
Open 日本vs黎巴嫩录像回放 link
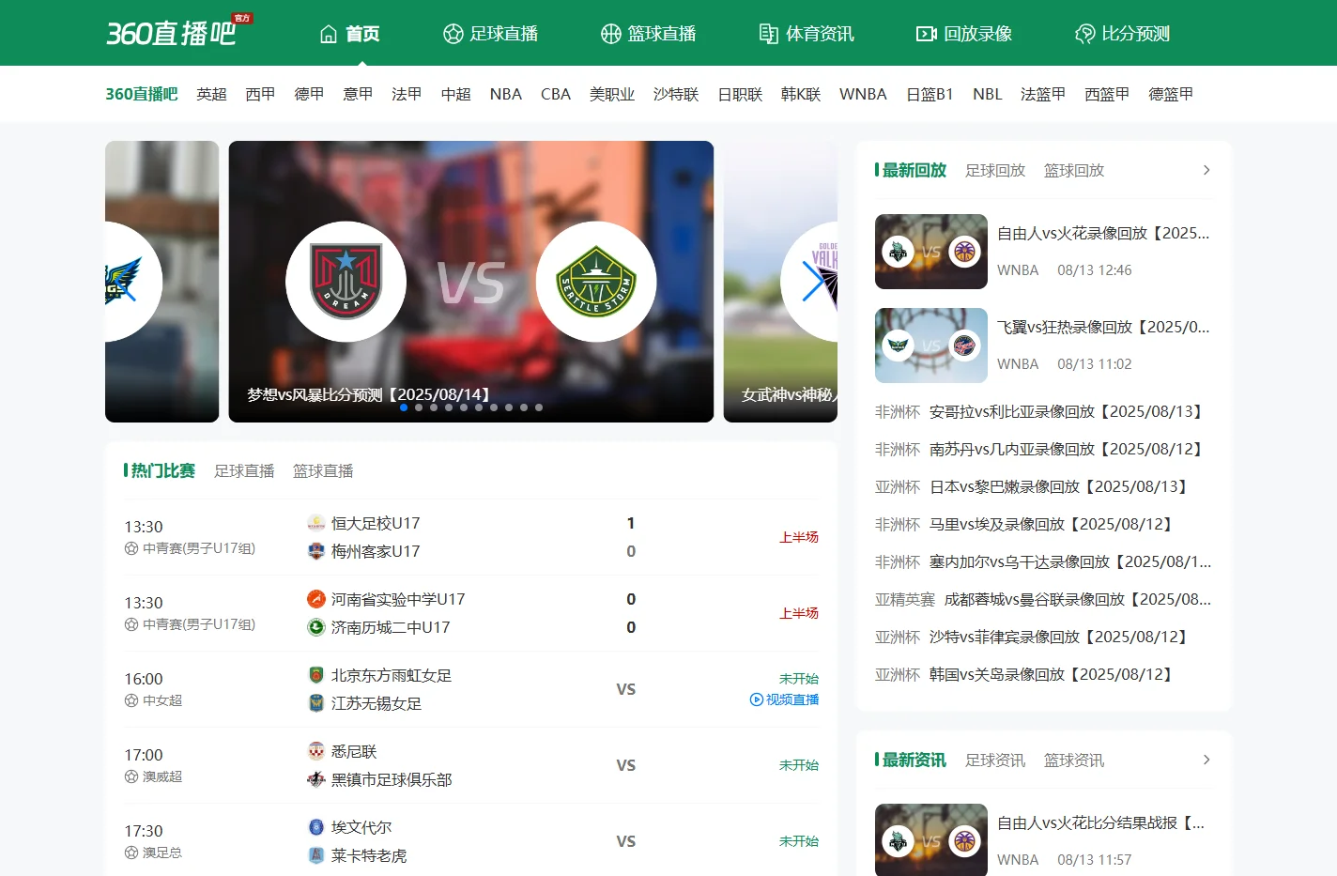1061,486
